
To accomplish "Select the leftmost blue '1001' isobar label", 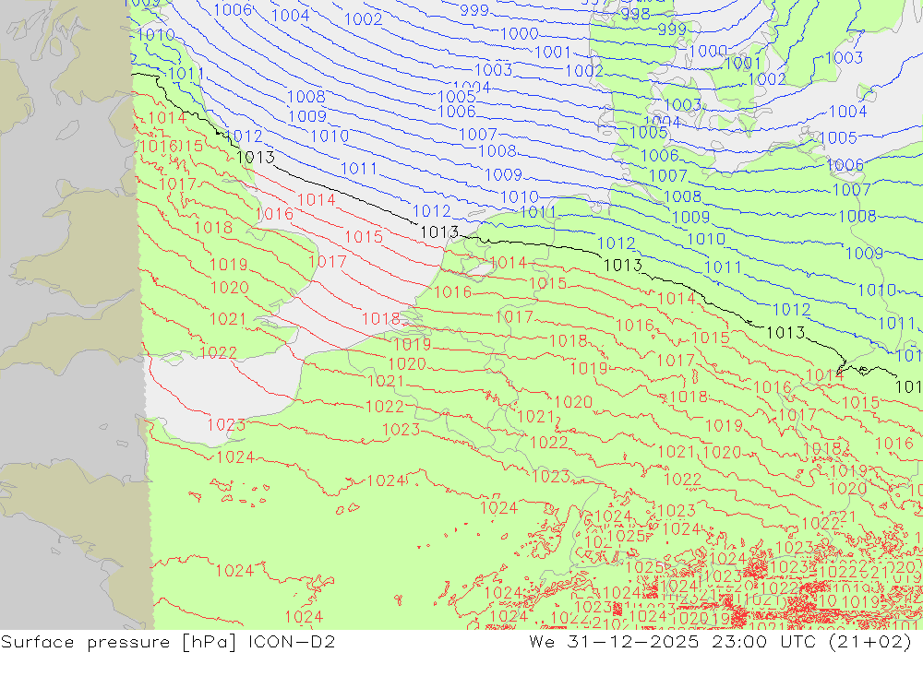I will [x=552, y=53].
